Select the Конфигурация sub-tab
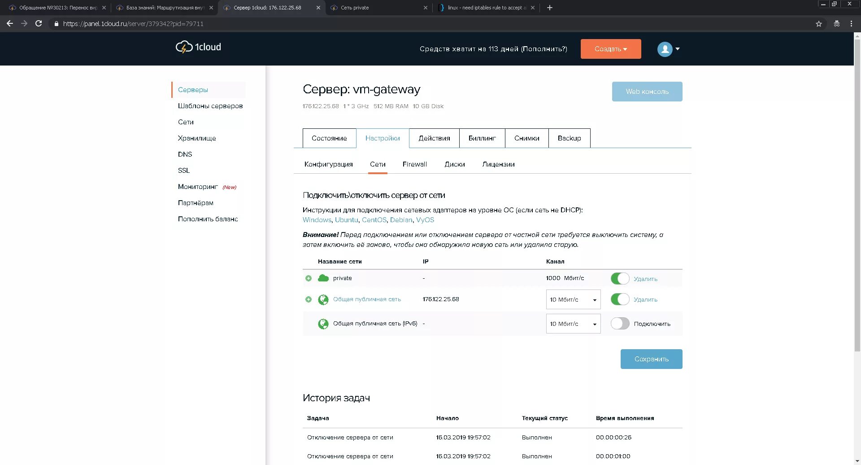This screenshot has height=465, width=861. click(328, 164)
